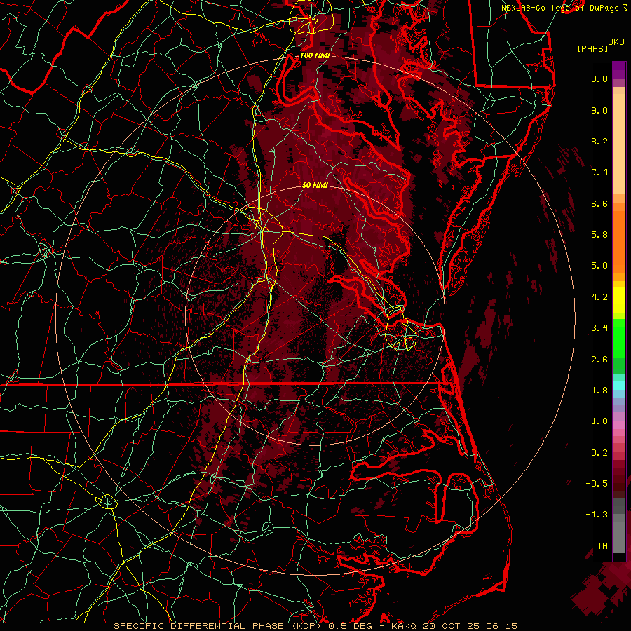Click the 4.2 scale value

(599, 297)
